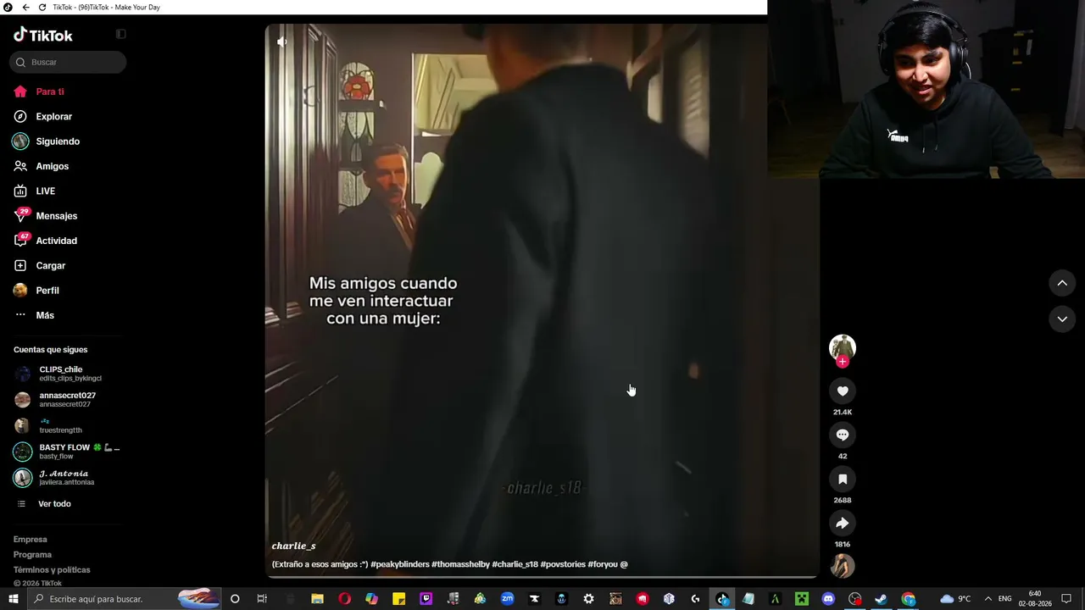1085x610 pixels.
Task: Go to the Explorar page
Action: pyautogui.click(x=42, y=116)
